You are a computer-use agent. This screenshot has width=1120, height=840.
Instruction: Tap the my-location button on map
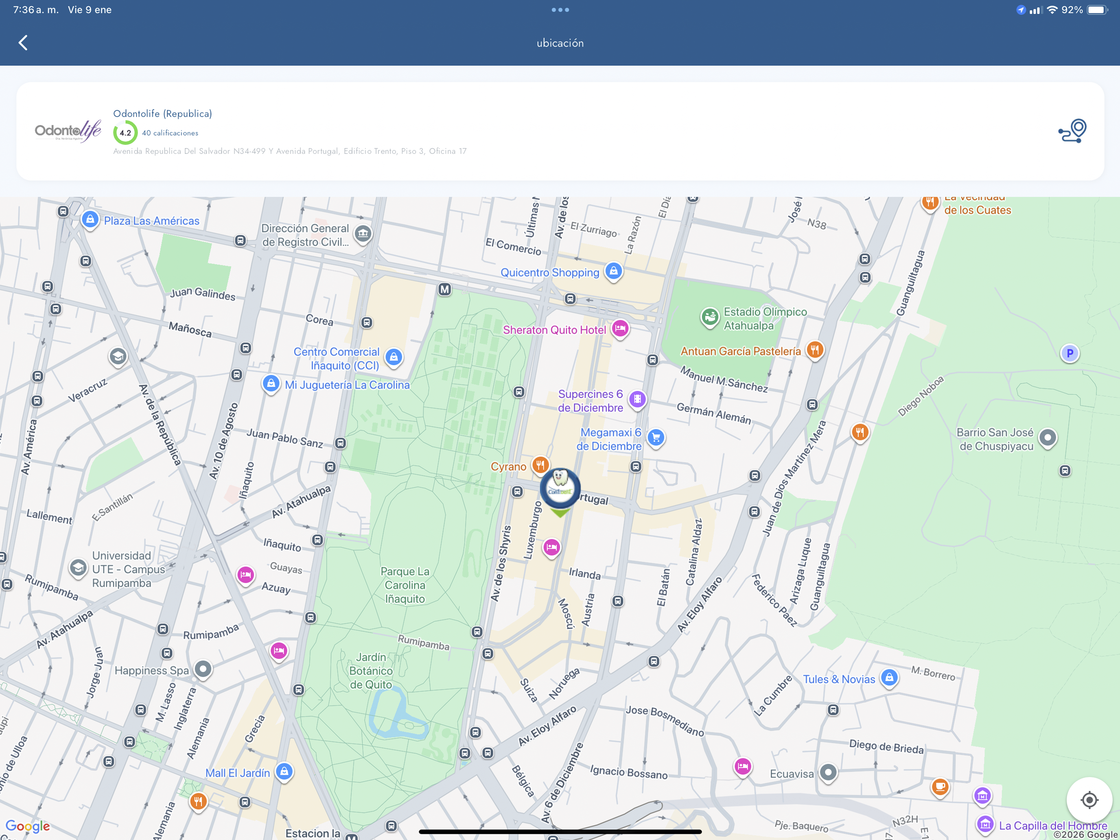tap(1089, 799)
